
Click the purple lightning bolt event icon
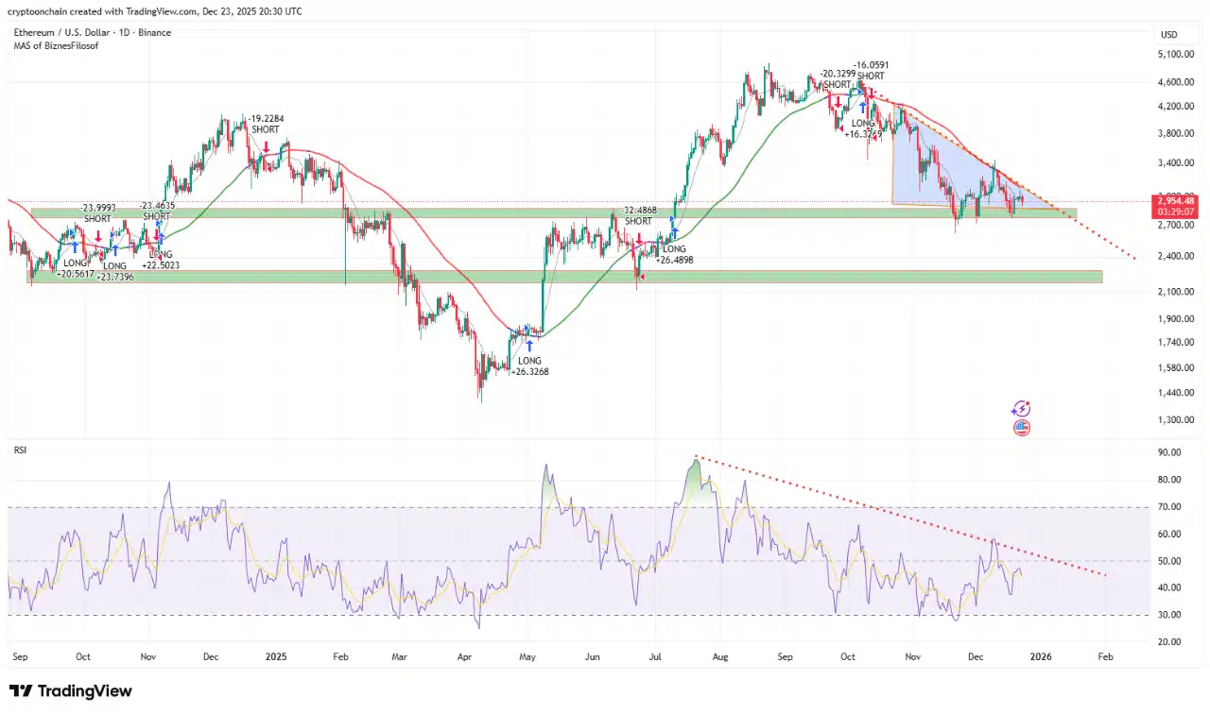(1021, 409)
